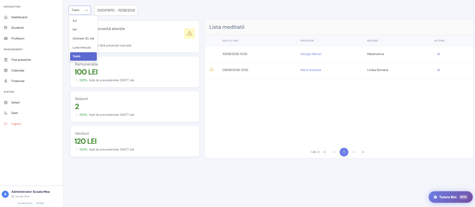The width and height of the screenshot is (475, 207).
Task: Open the Dashboard home icon
Action: click(x=6, y=17)
